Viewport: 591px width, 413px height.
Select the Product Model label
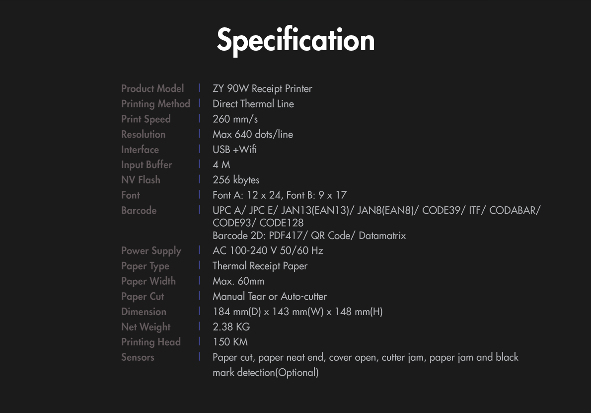point(152,88)
